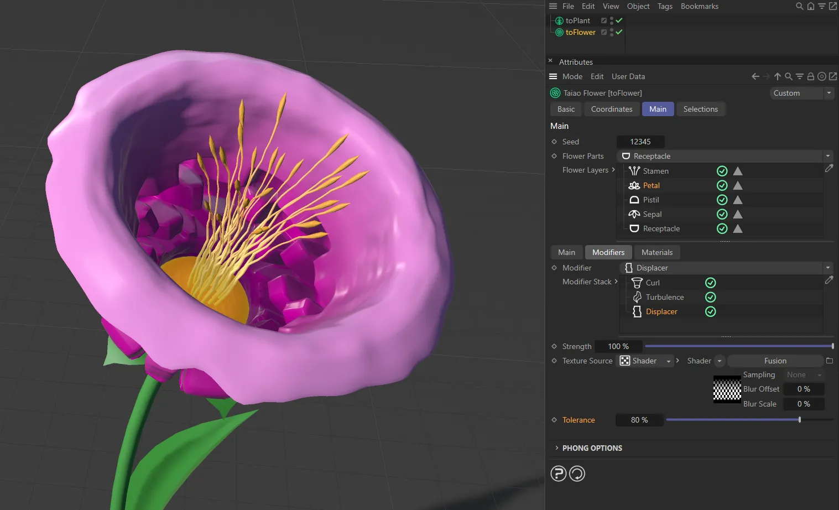The height and width of the screenshot is (510, 839).
Task: Open the Bookmarks menu
Action: point(699,6)
